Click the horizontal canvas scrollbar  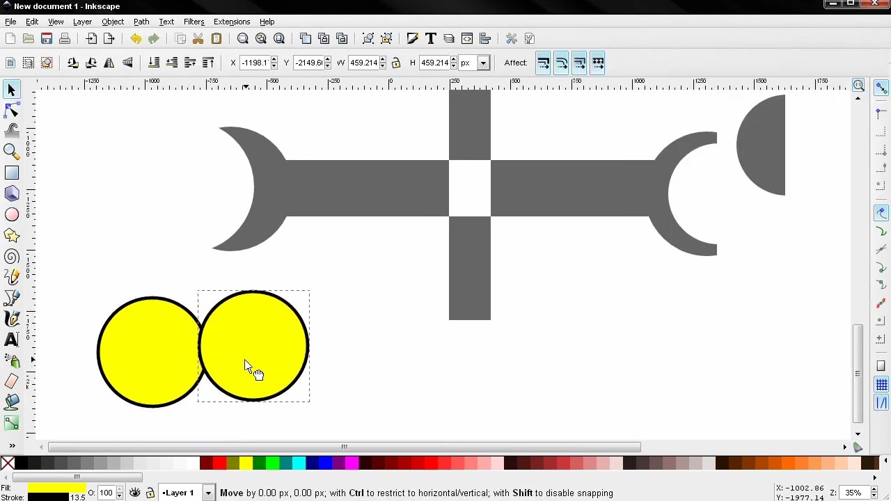coord(344,447)
